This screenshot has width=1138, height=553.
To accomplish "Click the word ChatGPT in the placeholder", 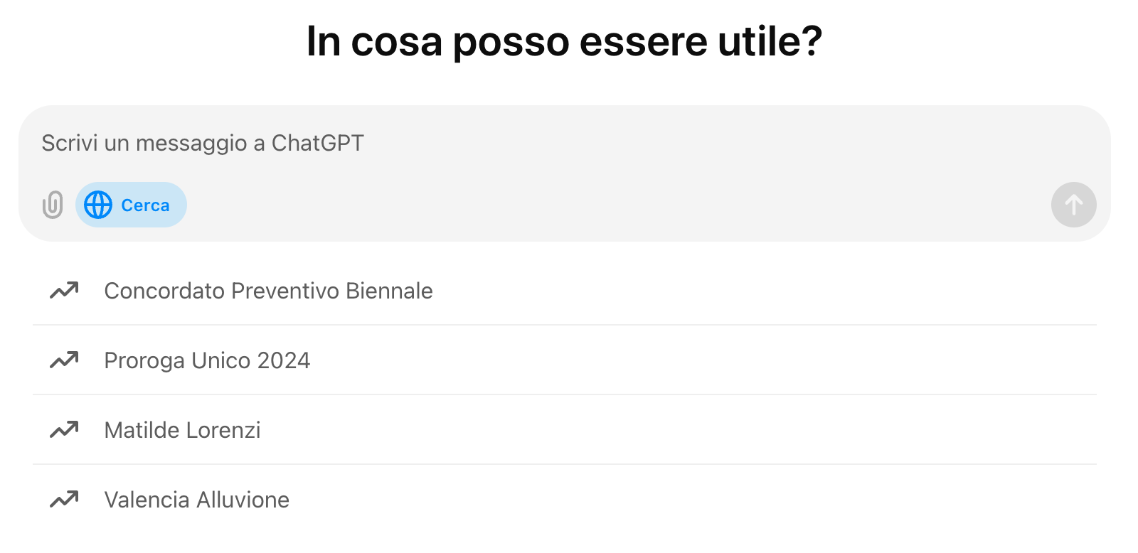I will [x=317, y=143].
